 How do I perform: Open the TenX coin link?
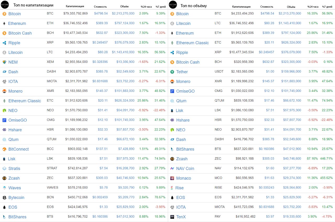[181, 217]
